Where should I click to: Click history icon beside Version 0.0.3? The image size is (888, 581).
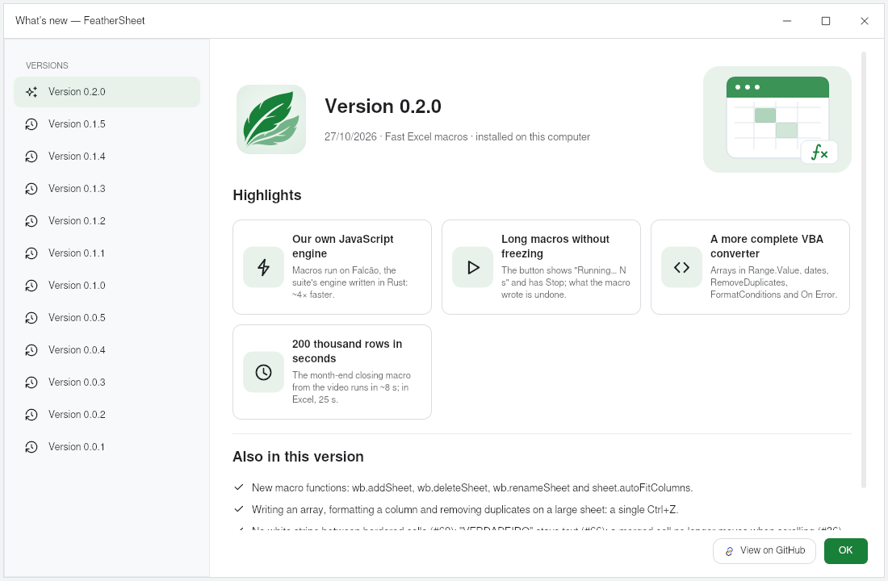31,382
